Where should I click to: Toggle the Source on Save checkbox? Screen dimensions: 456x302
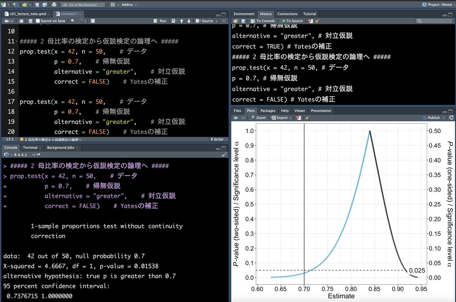coord(38,21)
